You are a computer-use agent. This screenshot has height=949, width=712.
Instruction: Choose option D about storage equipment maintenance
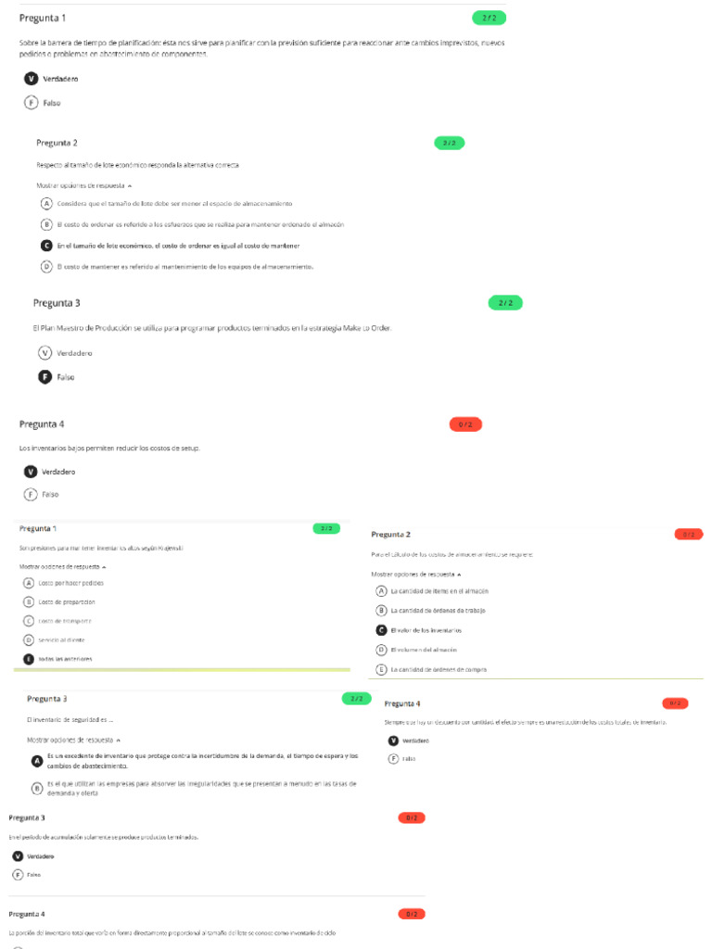(x=46, y=267)
